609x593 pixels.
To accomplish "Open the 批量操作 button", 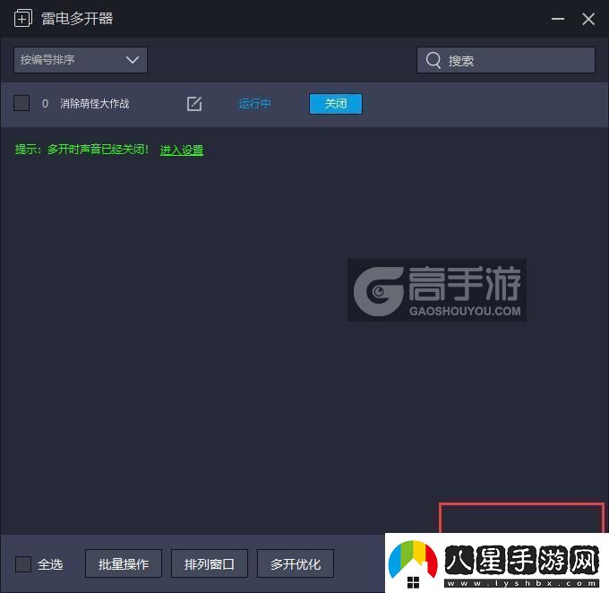I will click(x=124, y=563).
